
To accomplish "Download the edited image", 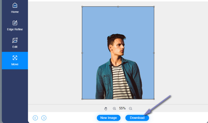I will click(137, 118).
